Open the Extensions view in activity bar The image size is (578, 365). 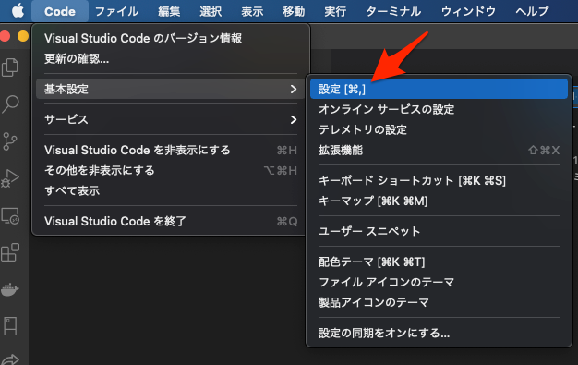10,252
